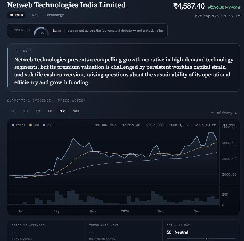Click the TREND ALIGNMENT heading
The width and height of the screenshot is (244, 241).
pos(104,225)
